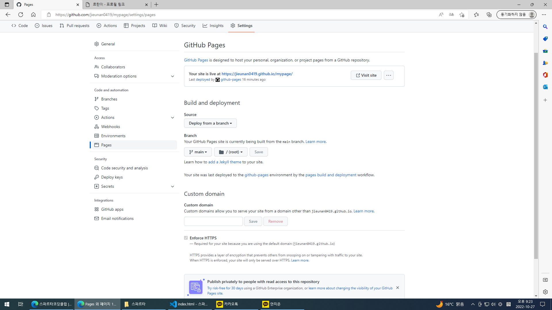Open read aloud in address bar
552x310 pixels.
[x=441, y=15]
